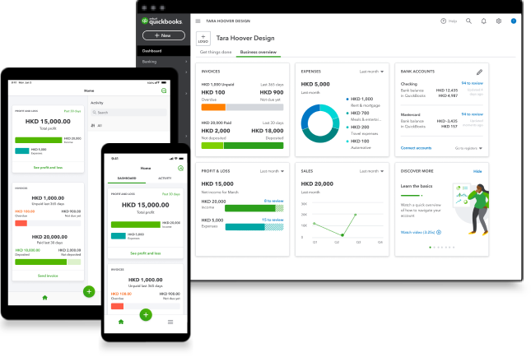Click the hamburger menu icon beside Tara Hoover Design header
Image resolution: width=531 pixels, height=357 pixels.
pos(198,21)
